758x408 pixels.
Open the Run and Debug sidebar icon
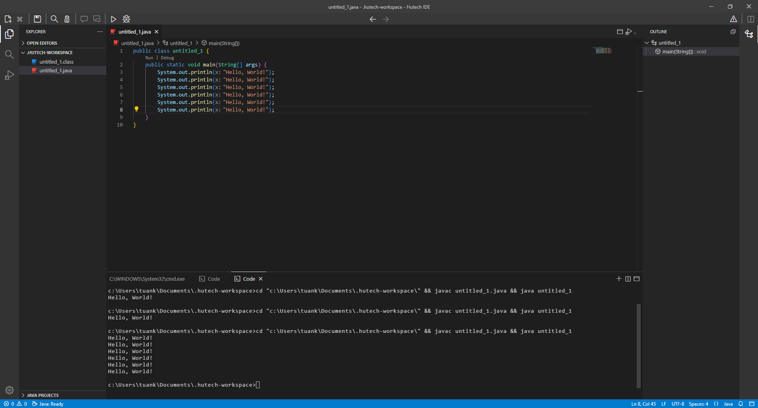(x=9, y=75)
